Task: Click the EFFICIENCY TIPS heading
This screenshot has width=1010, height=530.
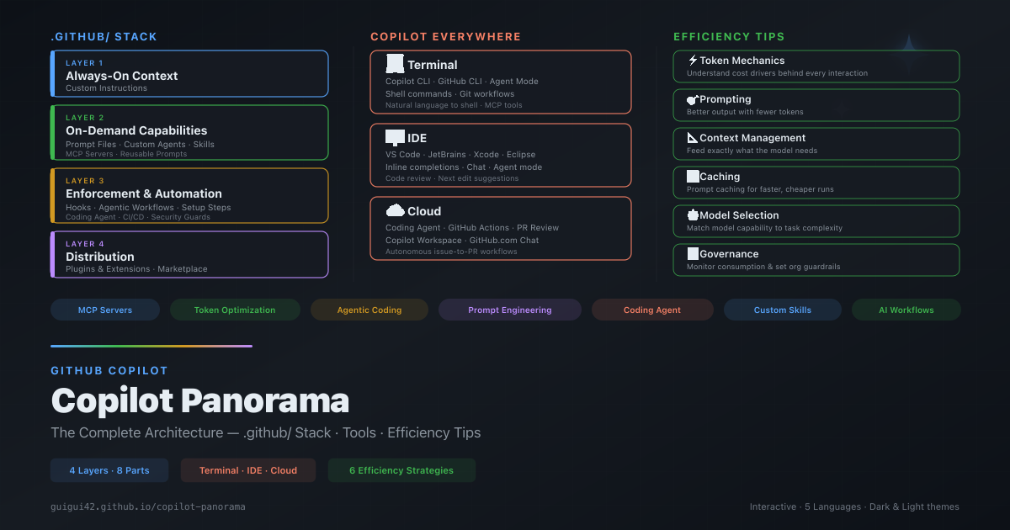Action: point(729,37)
